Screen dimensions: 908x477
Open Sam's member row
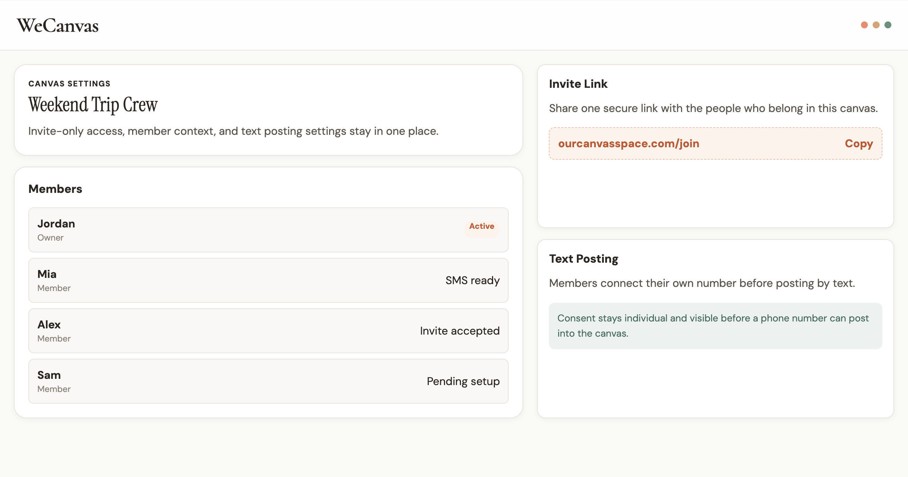pos(268,381)
